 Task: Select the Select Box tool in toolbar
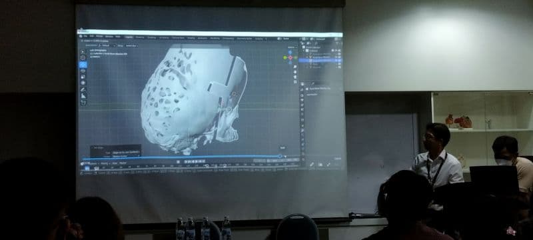click(x=83, y=52)
